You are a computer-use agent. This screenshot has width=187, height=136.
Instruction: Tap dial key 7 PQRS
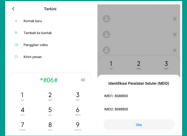pos(22,126)
